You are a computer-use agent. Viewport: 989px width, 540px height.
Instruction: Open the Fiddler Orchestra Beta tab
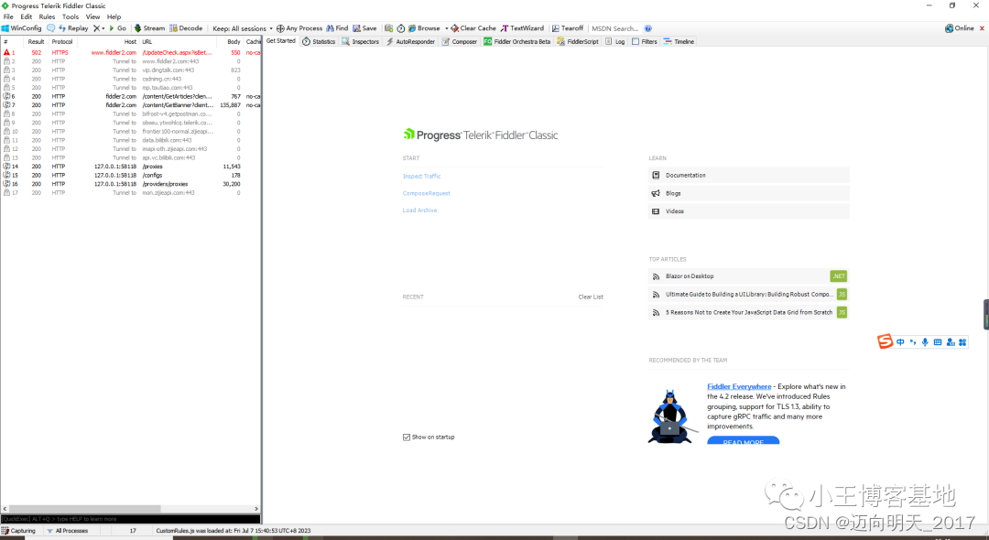coord(517,41)
